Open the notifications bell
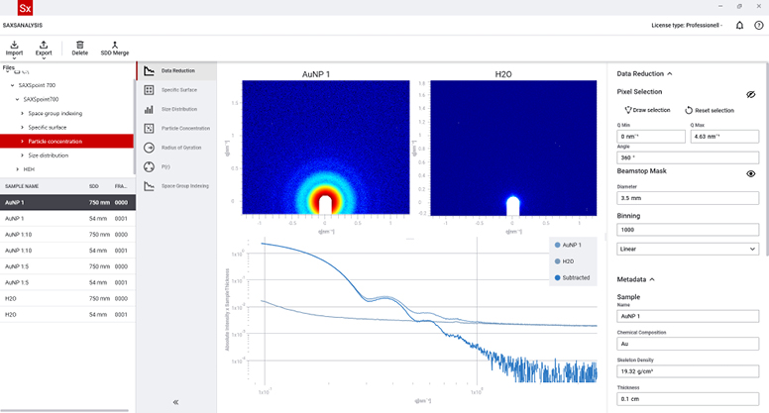769x413 pixels. point(740,25)
